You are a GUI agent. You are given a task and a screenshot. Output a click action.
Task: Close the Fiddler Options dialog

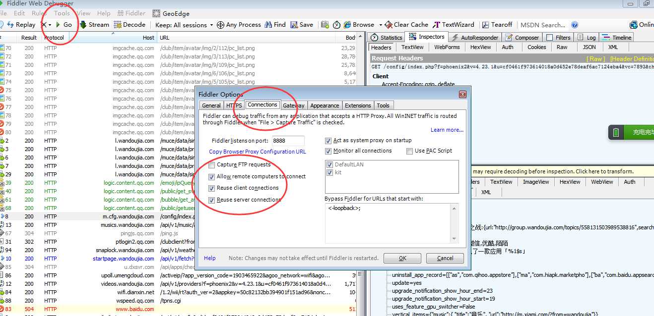coord(462,94)
